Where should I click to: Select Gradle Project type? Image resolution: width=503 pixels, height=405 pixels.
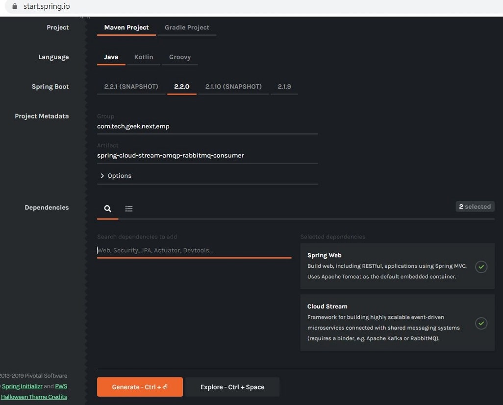(187, 27)
